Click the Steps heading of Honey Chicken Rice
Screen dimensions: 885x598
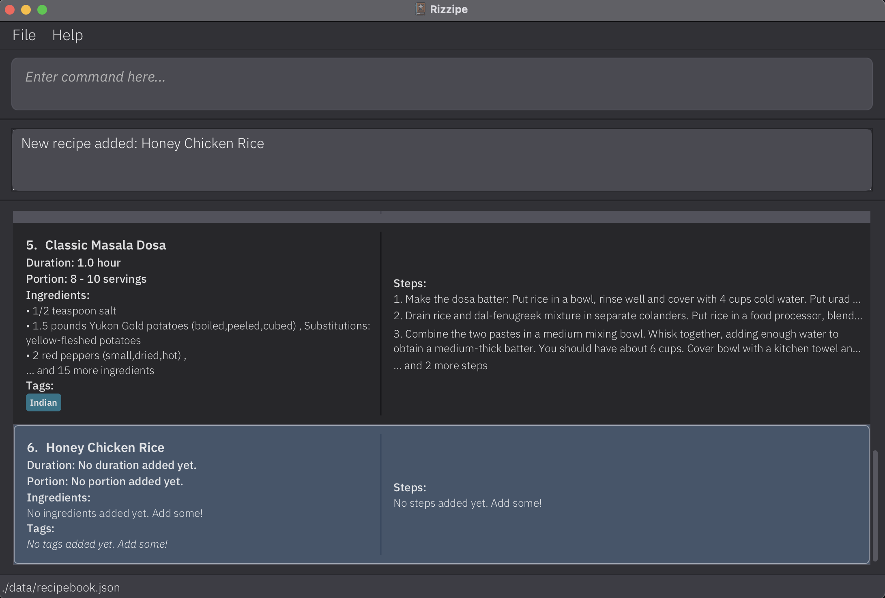coord(410,487)
